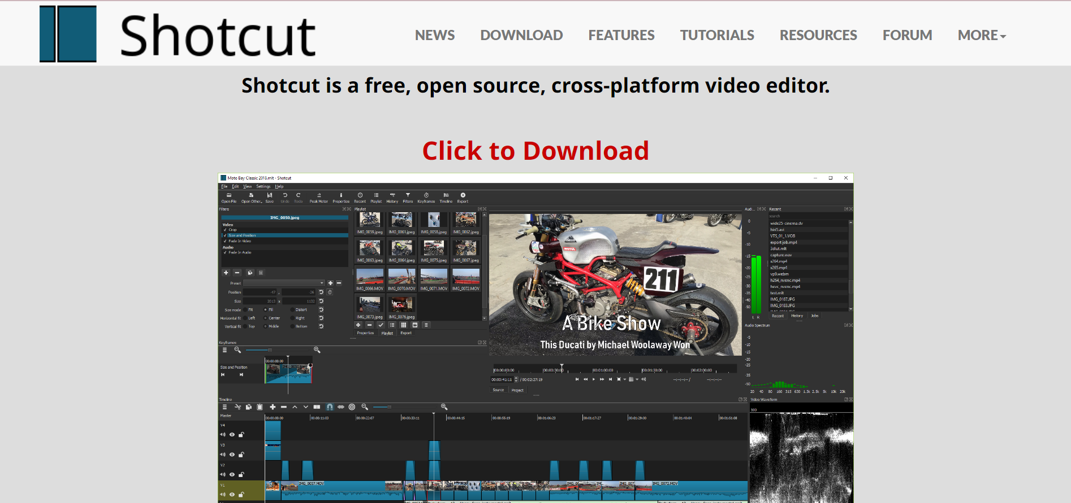The height and width of the screenshot is (503, 1071).
Task: Open the keyframes hamburger menu
Action: [x=224, y=350]
